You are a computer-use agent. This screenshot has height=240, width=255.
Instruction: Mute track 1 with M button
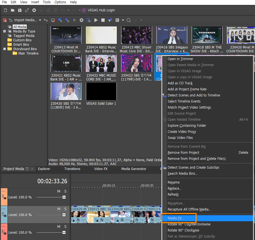pyautogui.click(x=59, y=191)
